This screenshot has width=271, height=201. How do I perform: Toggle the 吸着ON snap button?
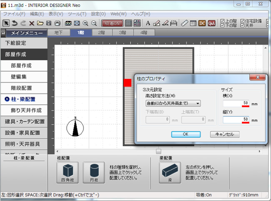112,23
